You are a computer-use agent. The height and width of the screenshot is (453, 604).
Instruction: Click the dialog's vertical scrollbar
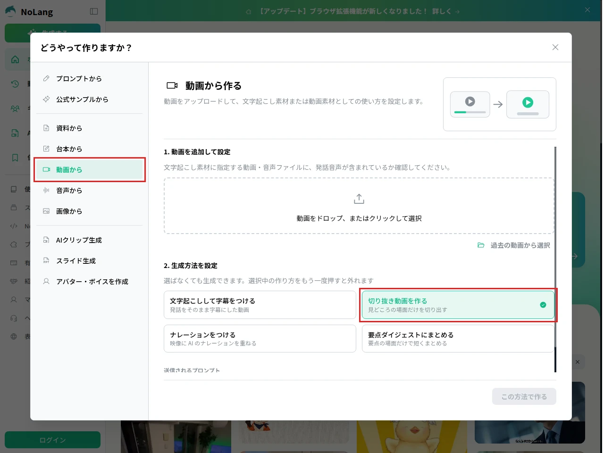pyautogui.click(x=555, y=260)
